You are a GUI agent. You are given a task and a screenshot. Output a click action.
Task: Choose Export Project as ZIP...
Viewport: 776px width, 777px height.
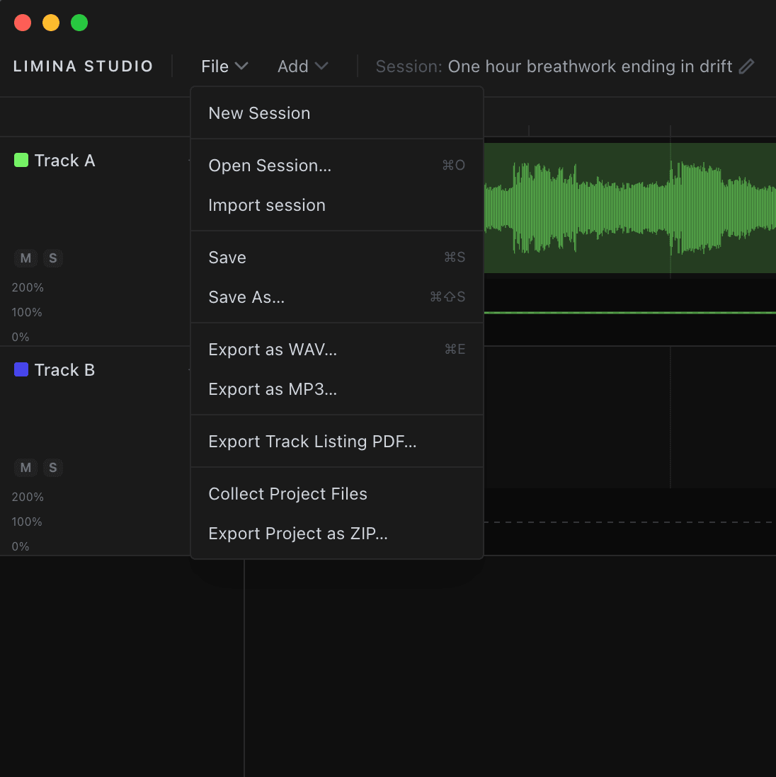[337, 534]
